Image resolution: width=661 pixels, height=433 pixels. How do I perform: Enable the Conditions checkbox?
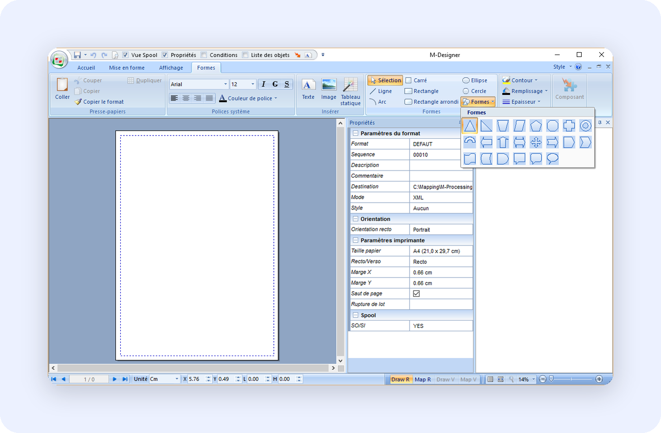click(x=204, y=55)
